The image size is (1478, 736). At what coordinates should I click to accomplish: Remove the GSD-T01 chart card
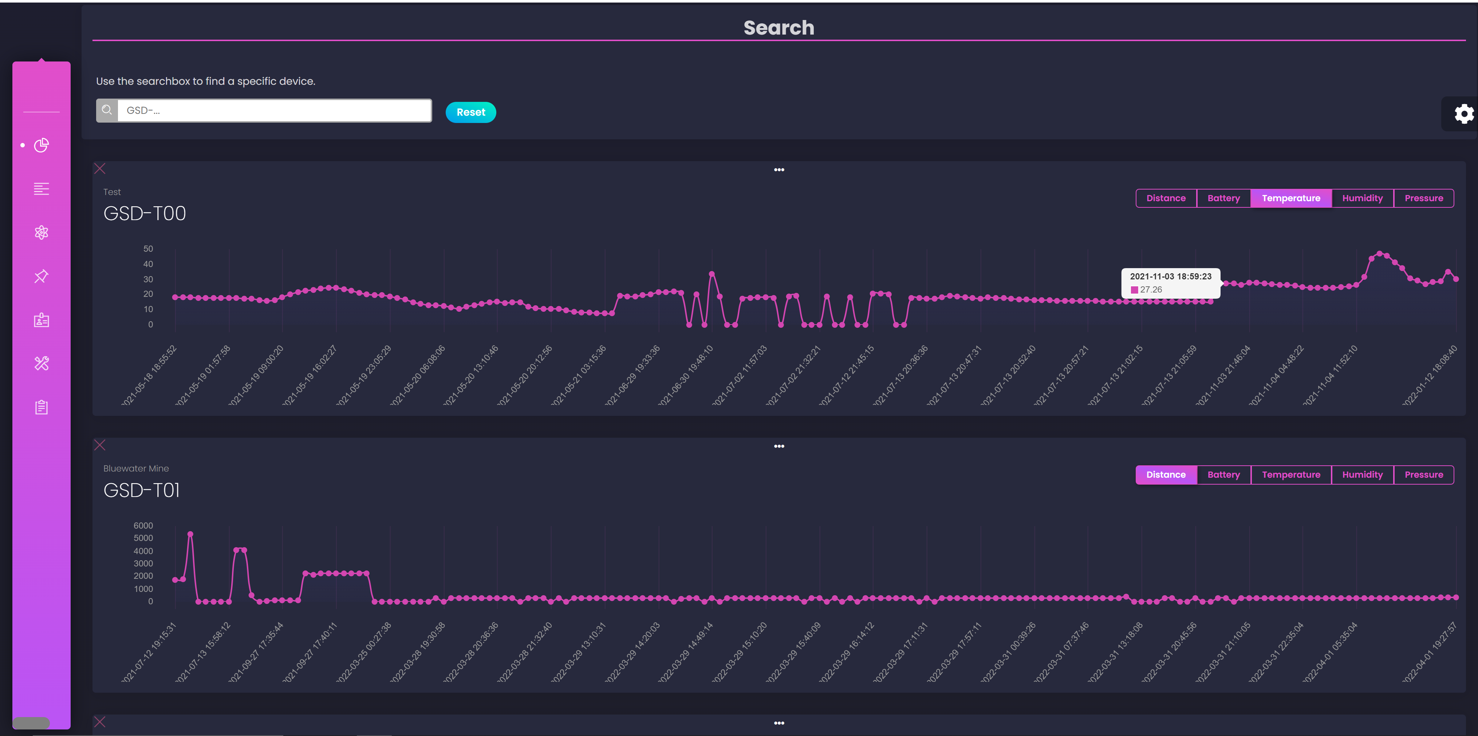click(x=100, y=445)
